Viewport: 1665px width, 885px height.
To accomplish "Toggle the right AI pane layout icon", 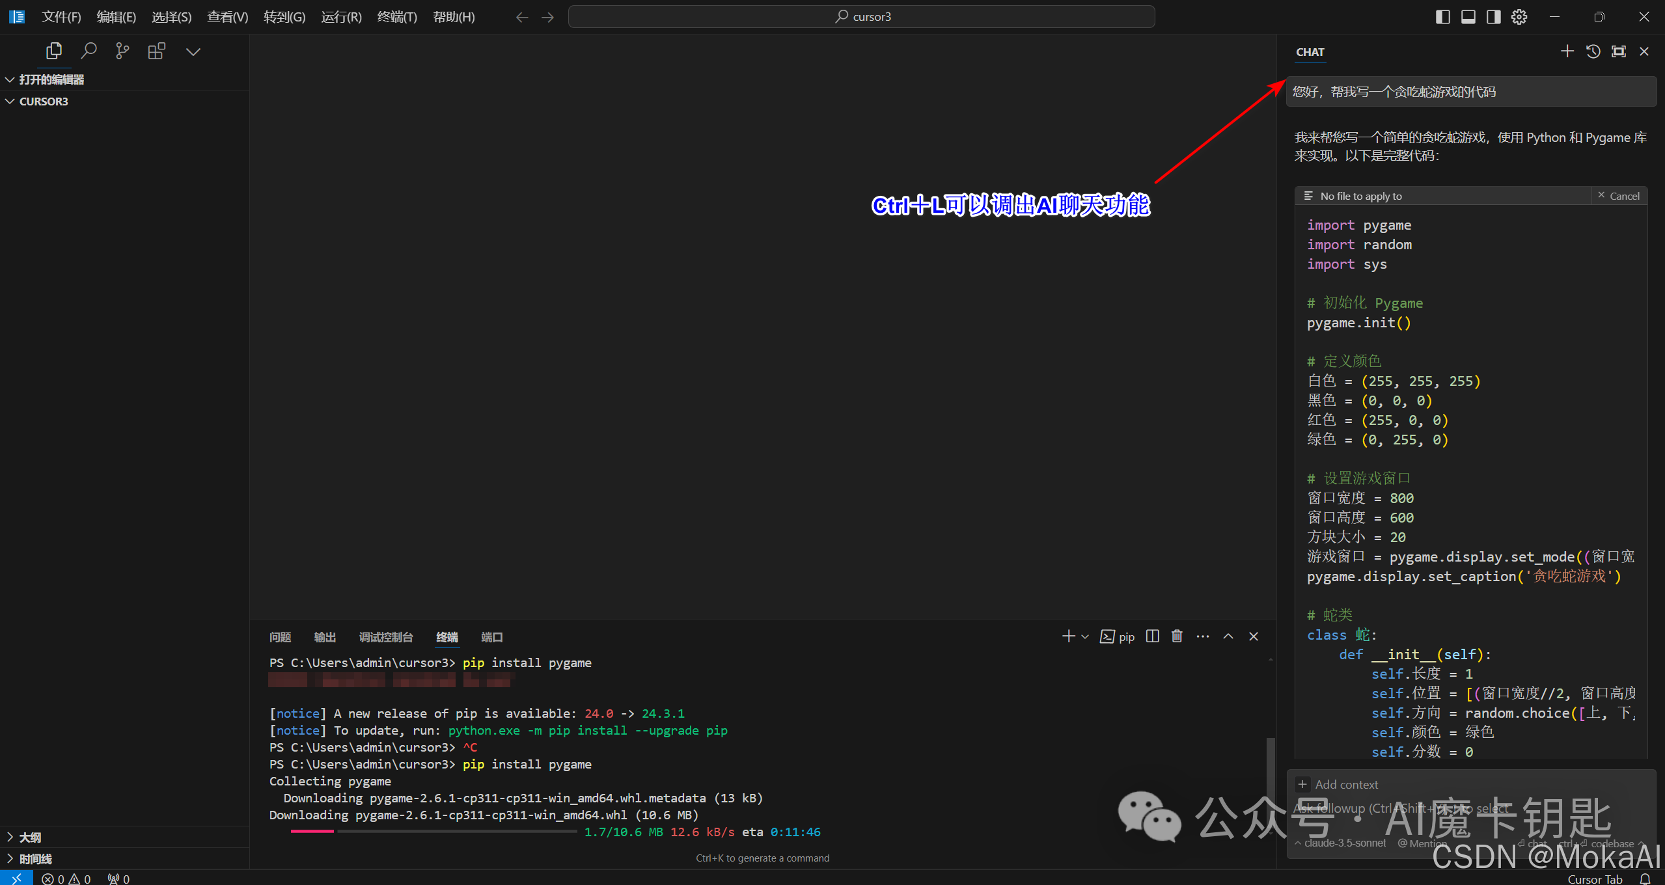I will 1494,17.
